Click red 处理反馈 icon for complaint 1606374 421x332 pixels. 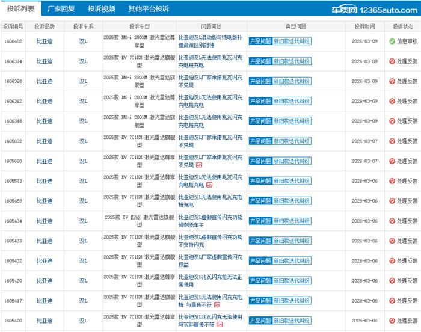click(392, 61)
